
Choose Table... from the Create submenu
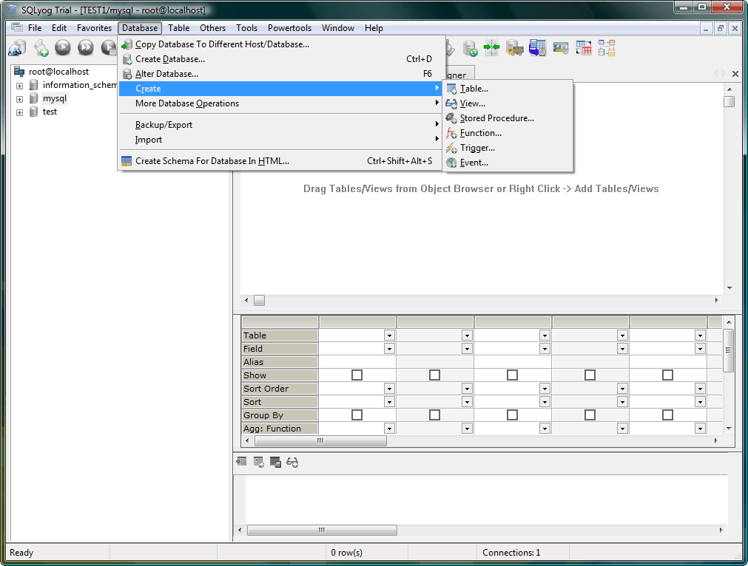click(x=508, y=89)
